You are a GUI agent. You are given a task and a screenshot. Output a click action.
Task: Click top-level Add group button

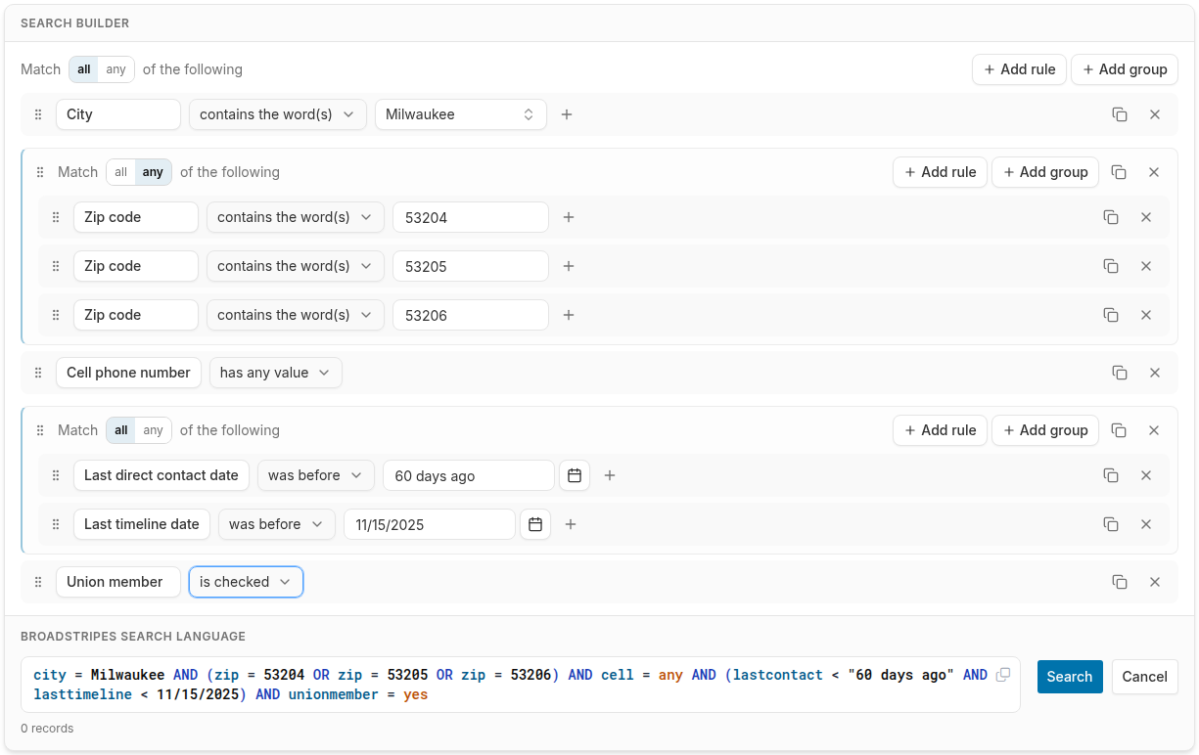point(1125,69)
